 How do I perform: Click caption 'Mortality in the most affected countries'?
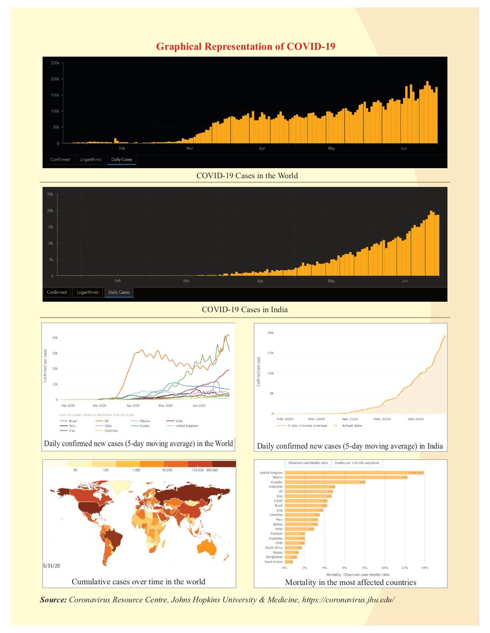tap(351, 582)
